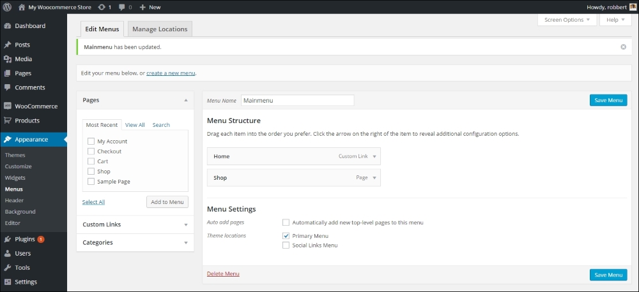
Task: Go to WooCommerce in the sidebar
Action: click(x=36, y=106)
